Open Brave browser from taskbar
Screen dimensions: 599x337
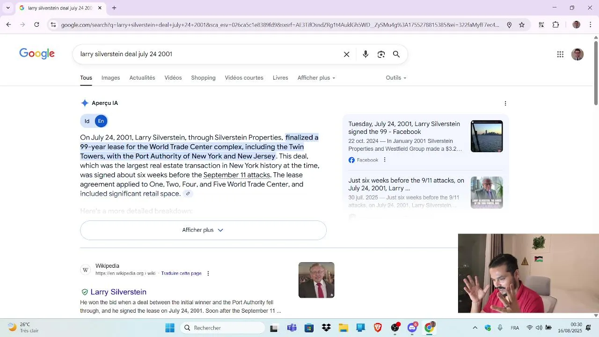click(x=378, y=328)
